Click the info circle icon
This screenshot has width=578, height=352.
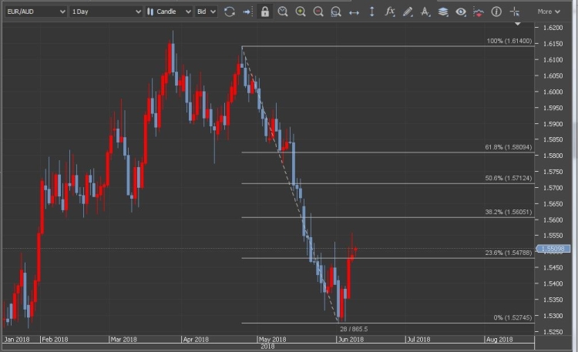(x=496, y=12)
